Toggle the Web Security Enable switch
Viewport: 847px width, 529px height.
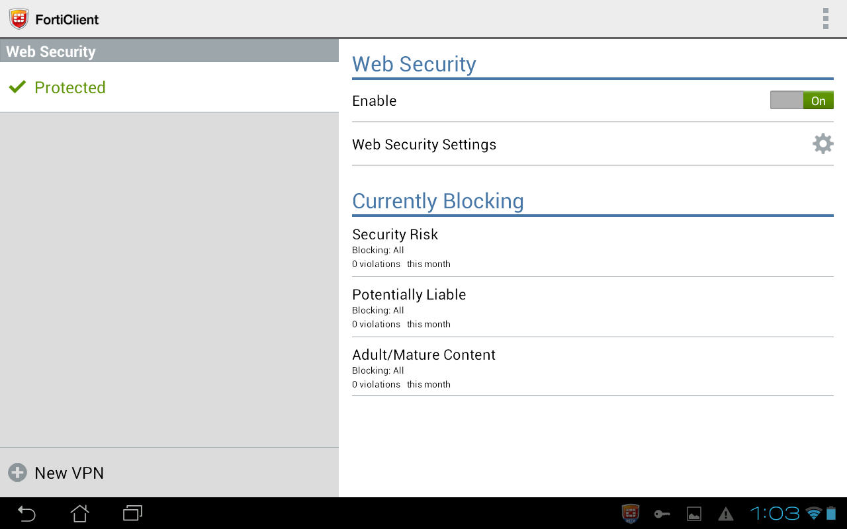coord(801,101)
